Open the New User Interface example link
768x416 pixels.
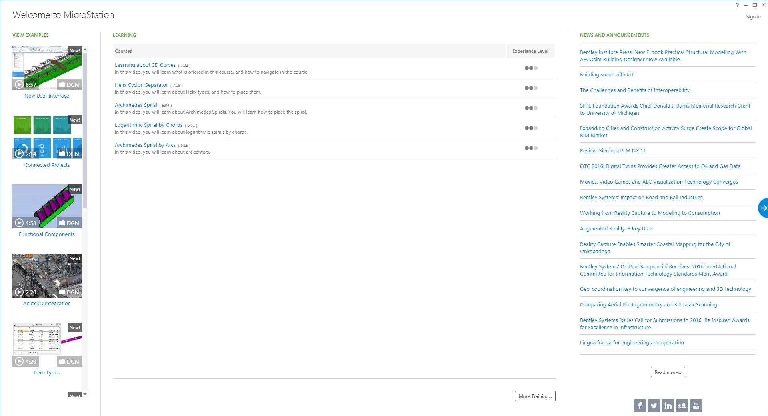[47, 96]
